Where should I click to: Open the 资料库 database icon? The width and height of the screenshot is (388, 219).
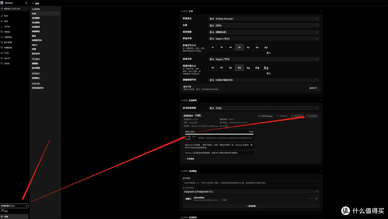[x=2, y=32]
